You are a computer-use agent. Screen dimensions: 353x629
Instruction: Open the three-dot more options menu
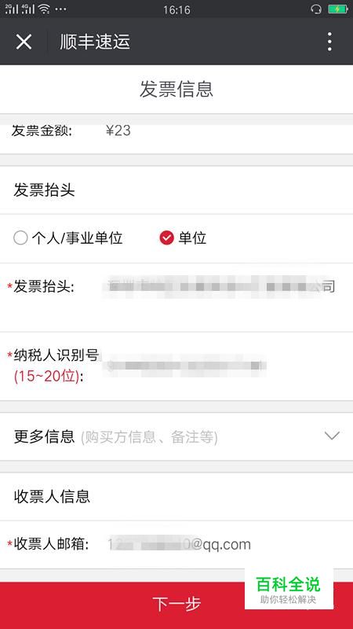point(329,42)
